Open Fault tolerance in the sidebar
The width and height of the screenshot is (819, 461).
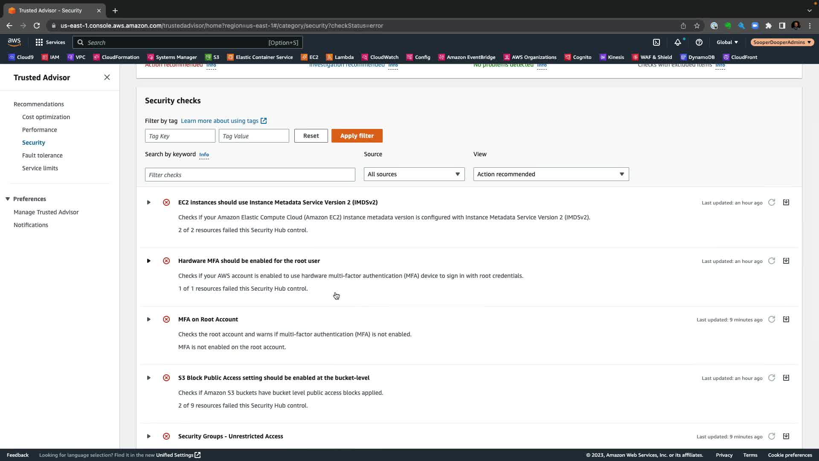pyautogui.click(x=42, y=155)
